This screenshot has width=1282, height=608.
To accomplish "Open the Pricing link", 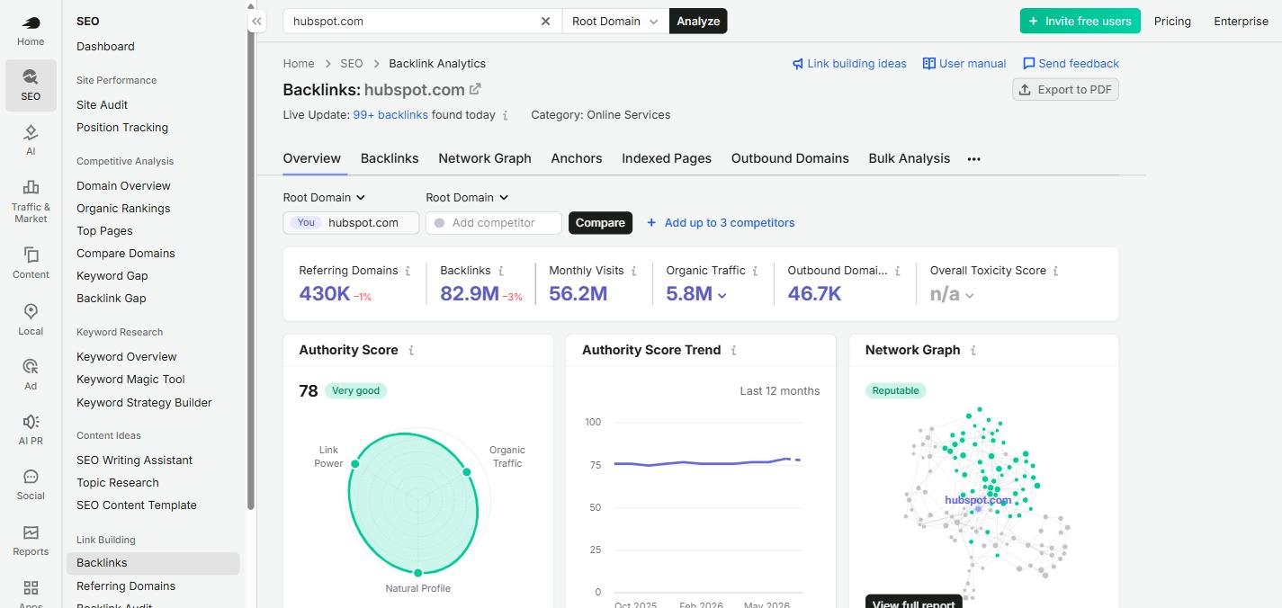I will (x=1172, y=21).
